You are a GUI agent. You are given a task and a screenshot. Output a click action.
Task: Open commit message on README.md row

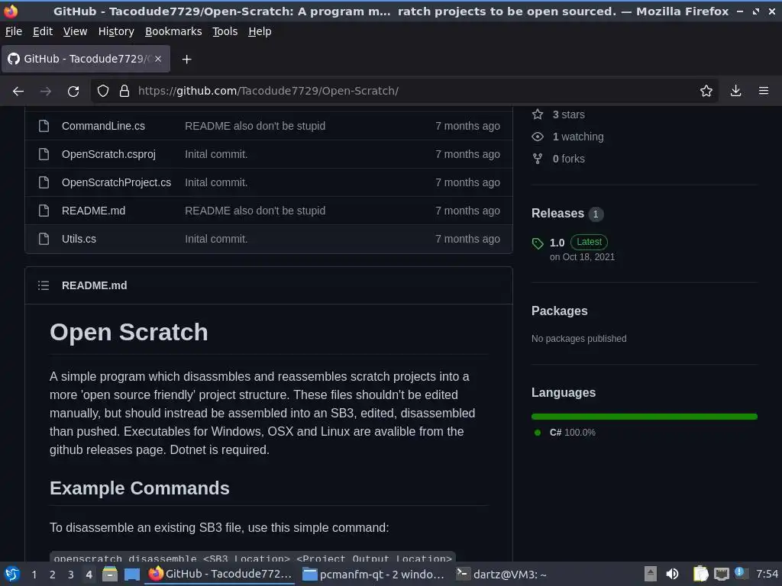coord(255,211)
